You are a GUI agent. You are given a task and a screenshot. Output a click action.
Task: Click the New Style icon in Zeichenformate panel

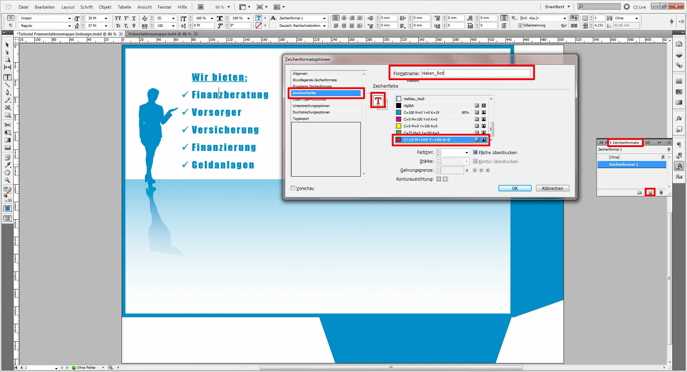pyautogui.click(x=651, y=192)
